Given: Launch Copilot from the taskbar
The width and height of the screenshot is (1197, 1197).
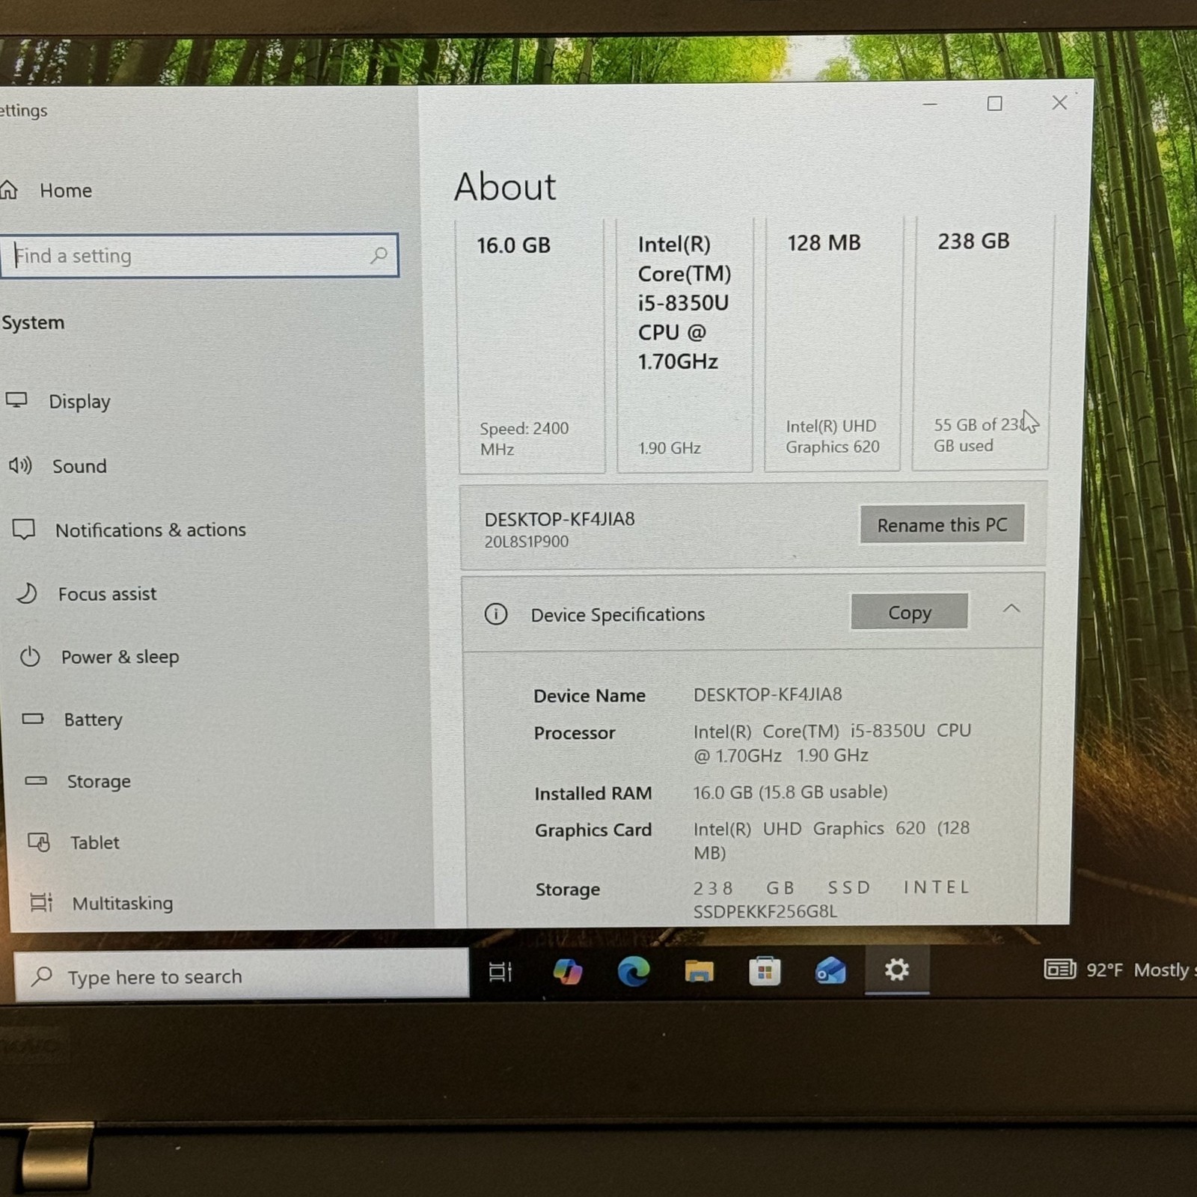Looking at the screenshot, I should [568, 971].
